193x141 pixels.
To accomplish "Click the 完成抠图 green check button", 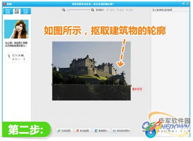I will tap(64, 131).
